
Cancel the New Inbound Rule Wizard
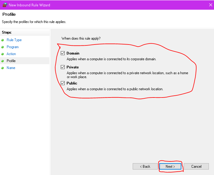(x=196, y=167)
